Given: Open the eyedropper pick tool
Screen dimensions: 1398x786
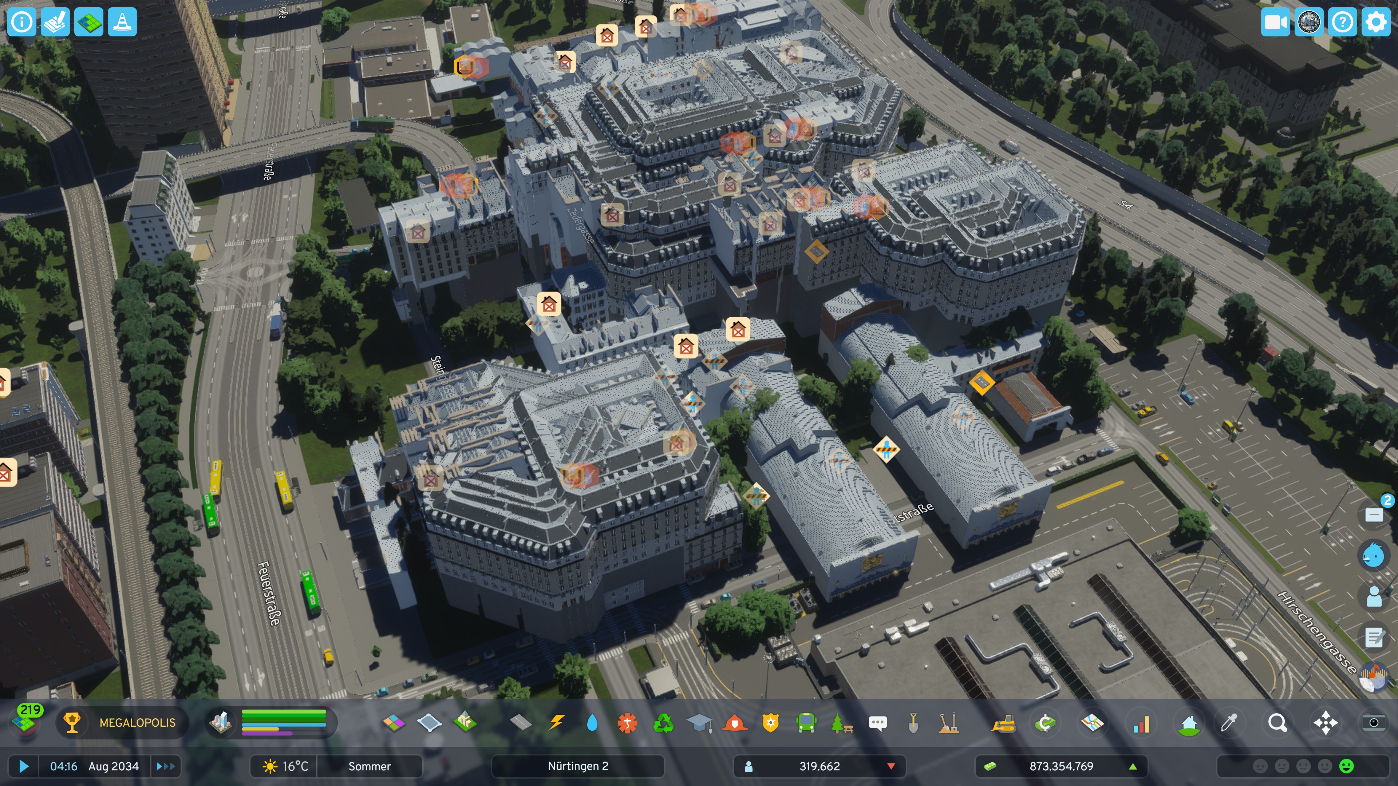Looking at the screenshot, I should tap(1229, 723).
